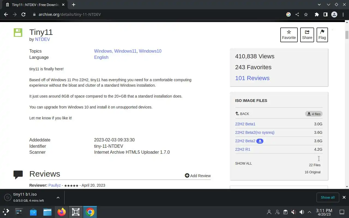The image size is (349, 218).
Task: Open NTDEV uploader profile link
Action: (42, 39)
